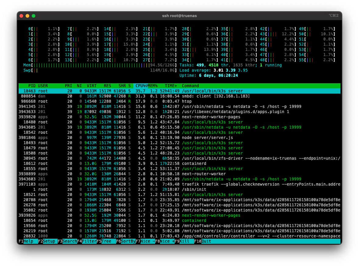Toggle F5 Tree view
The width and height of the screenshot is (359, 267).
pyautogui.click(x=106, y=241)
